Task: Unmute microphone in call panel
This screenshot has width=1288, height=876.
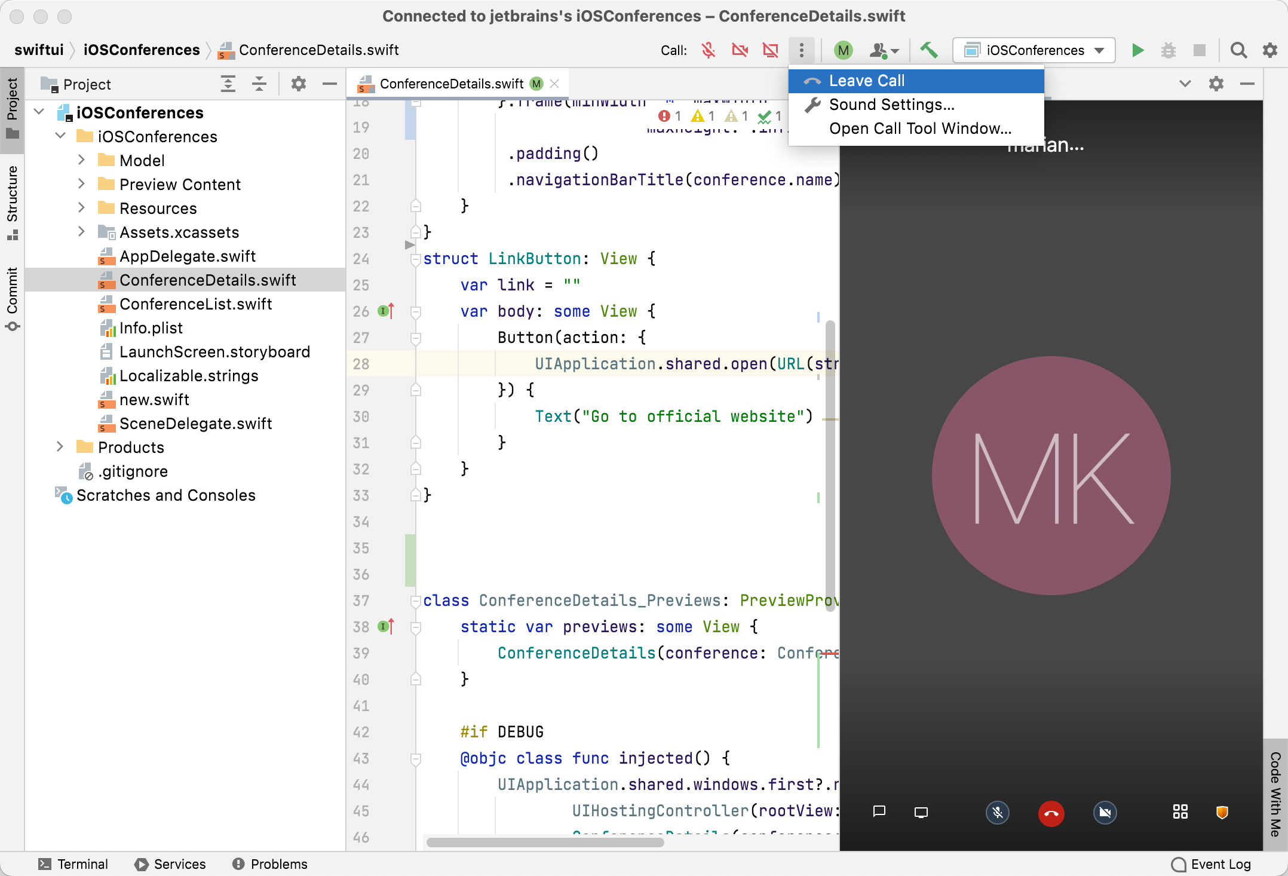Action: tap(997, 813)
